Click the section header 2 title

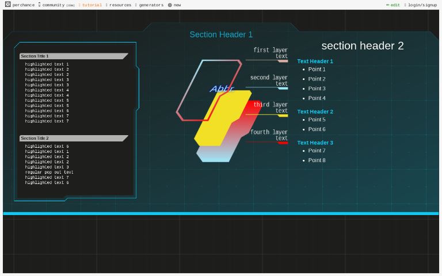point(362,46)
